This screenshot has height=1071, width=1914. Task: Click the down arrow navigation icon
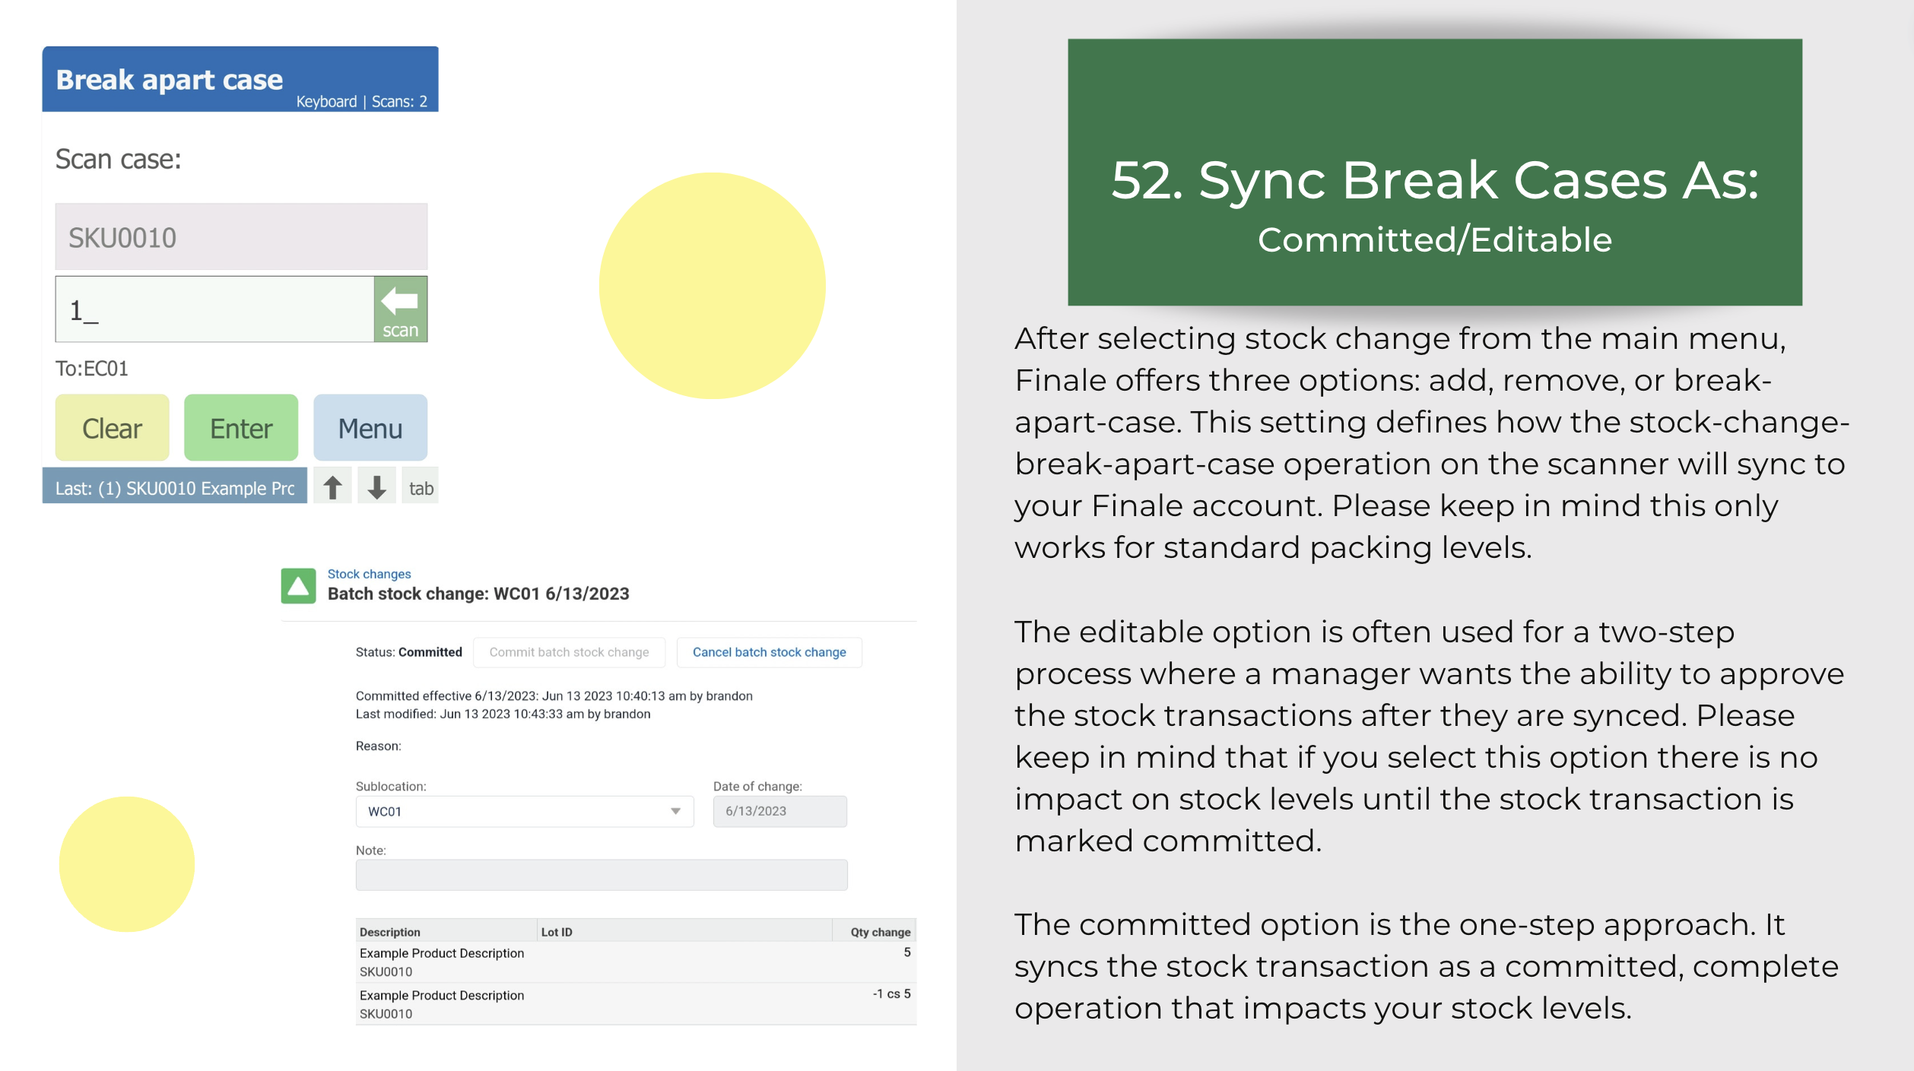[x=376, y=486]
